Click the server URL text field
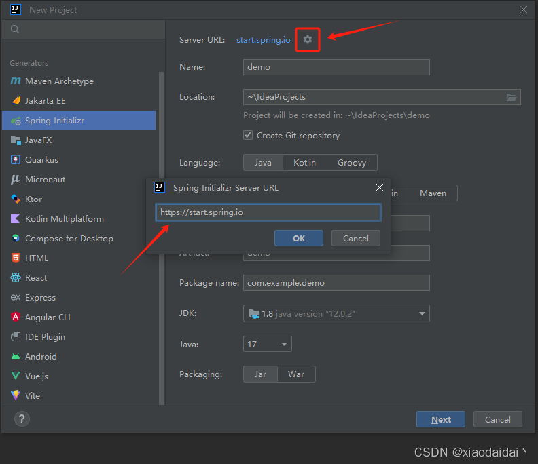This screenshot has height=464, width=538. (x=268, y=212)
